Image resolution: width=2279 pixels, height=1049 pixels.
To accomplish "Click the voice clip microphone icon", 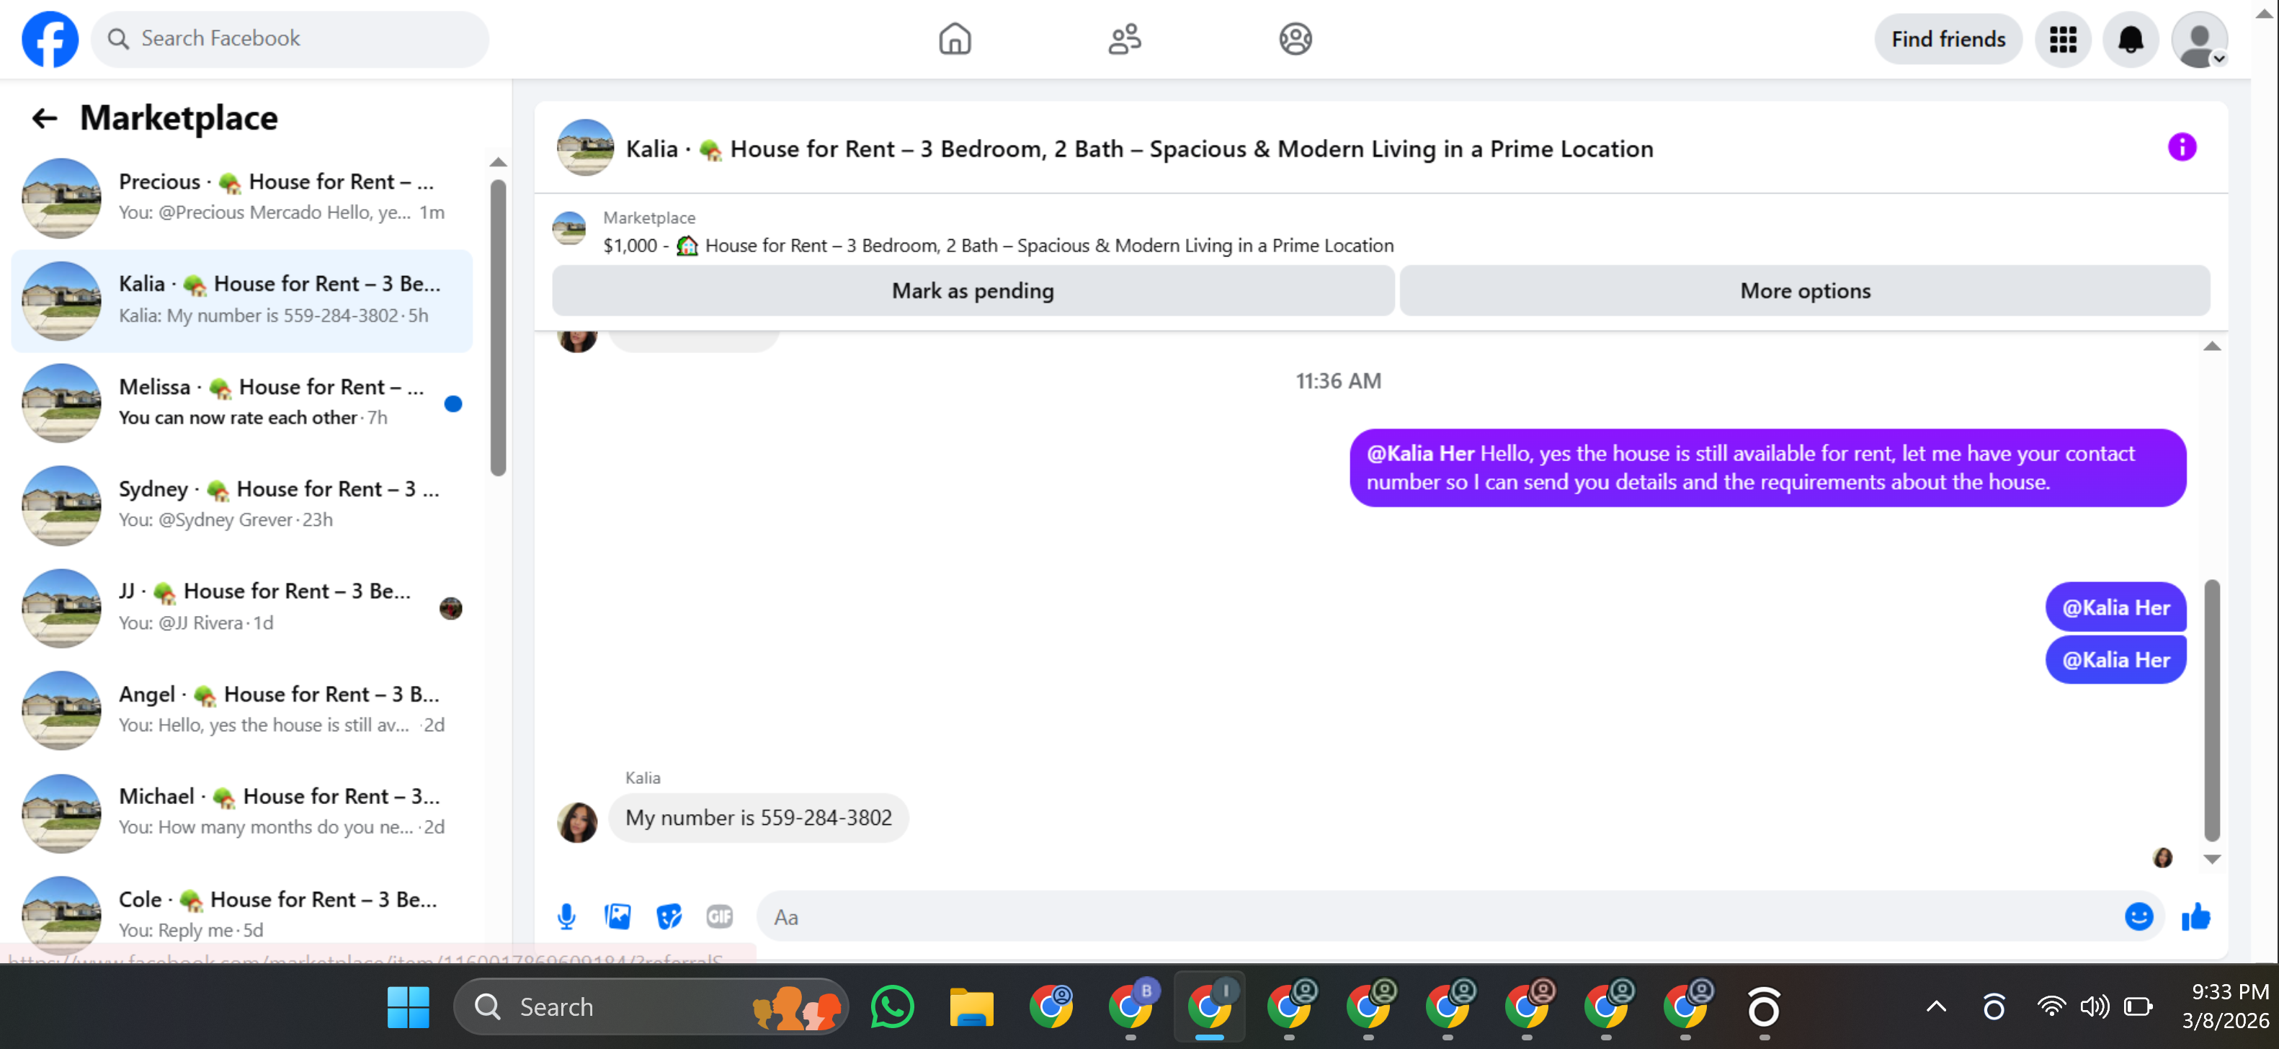I will click(566, 916).
